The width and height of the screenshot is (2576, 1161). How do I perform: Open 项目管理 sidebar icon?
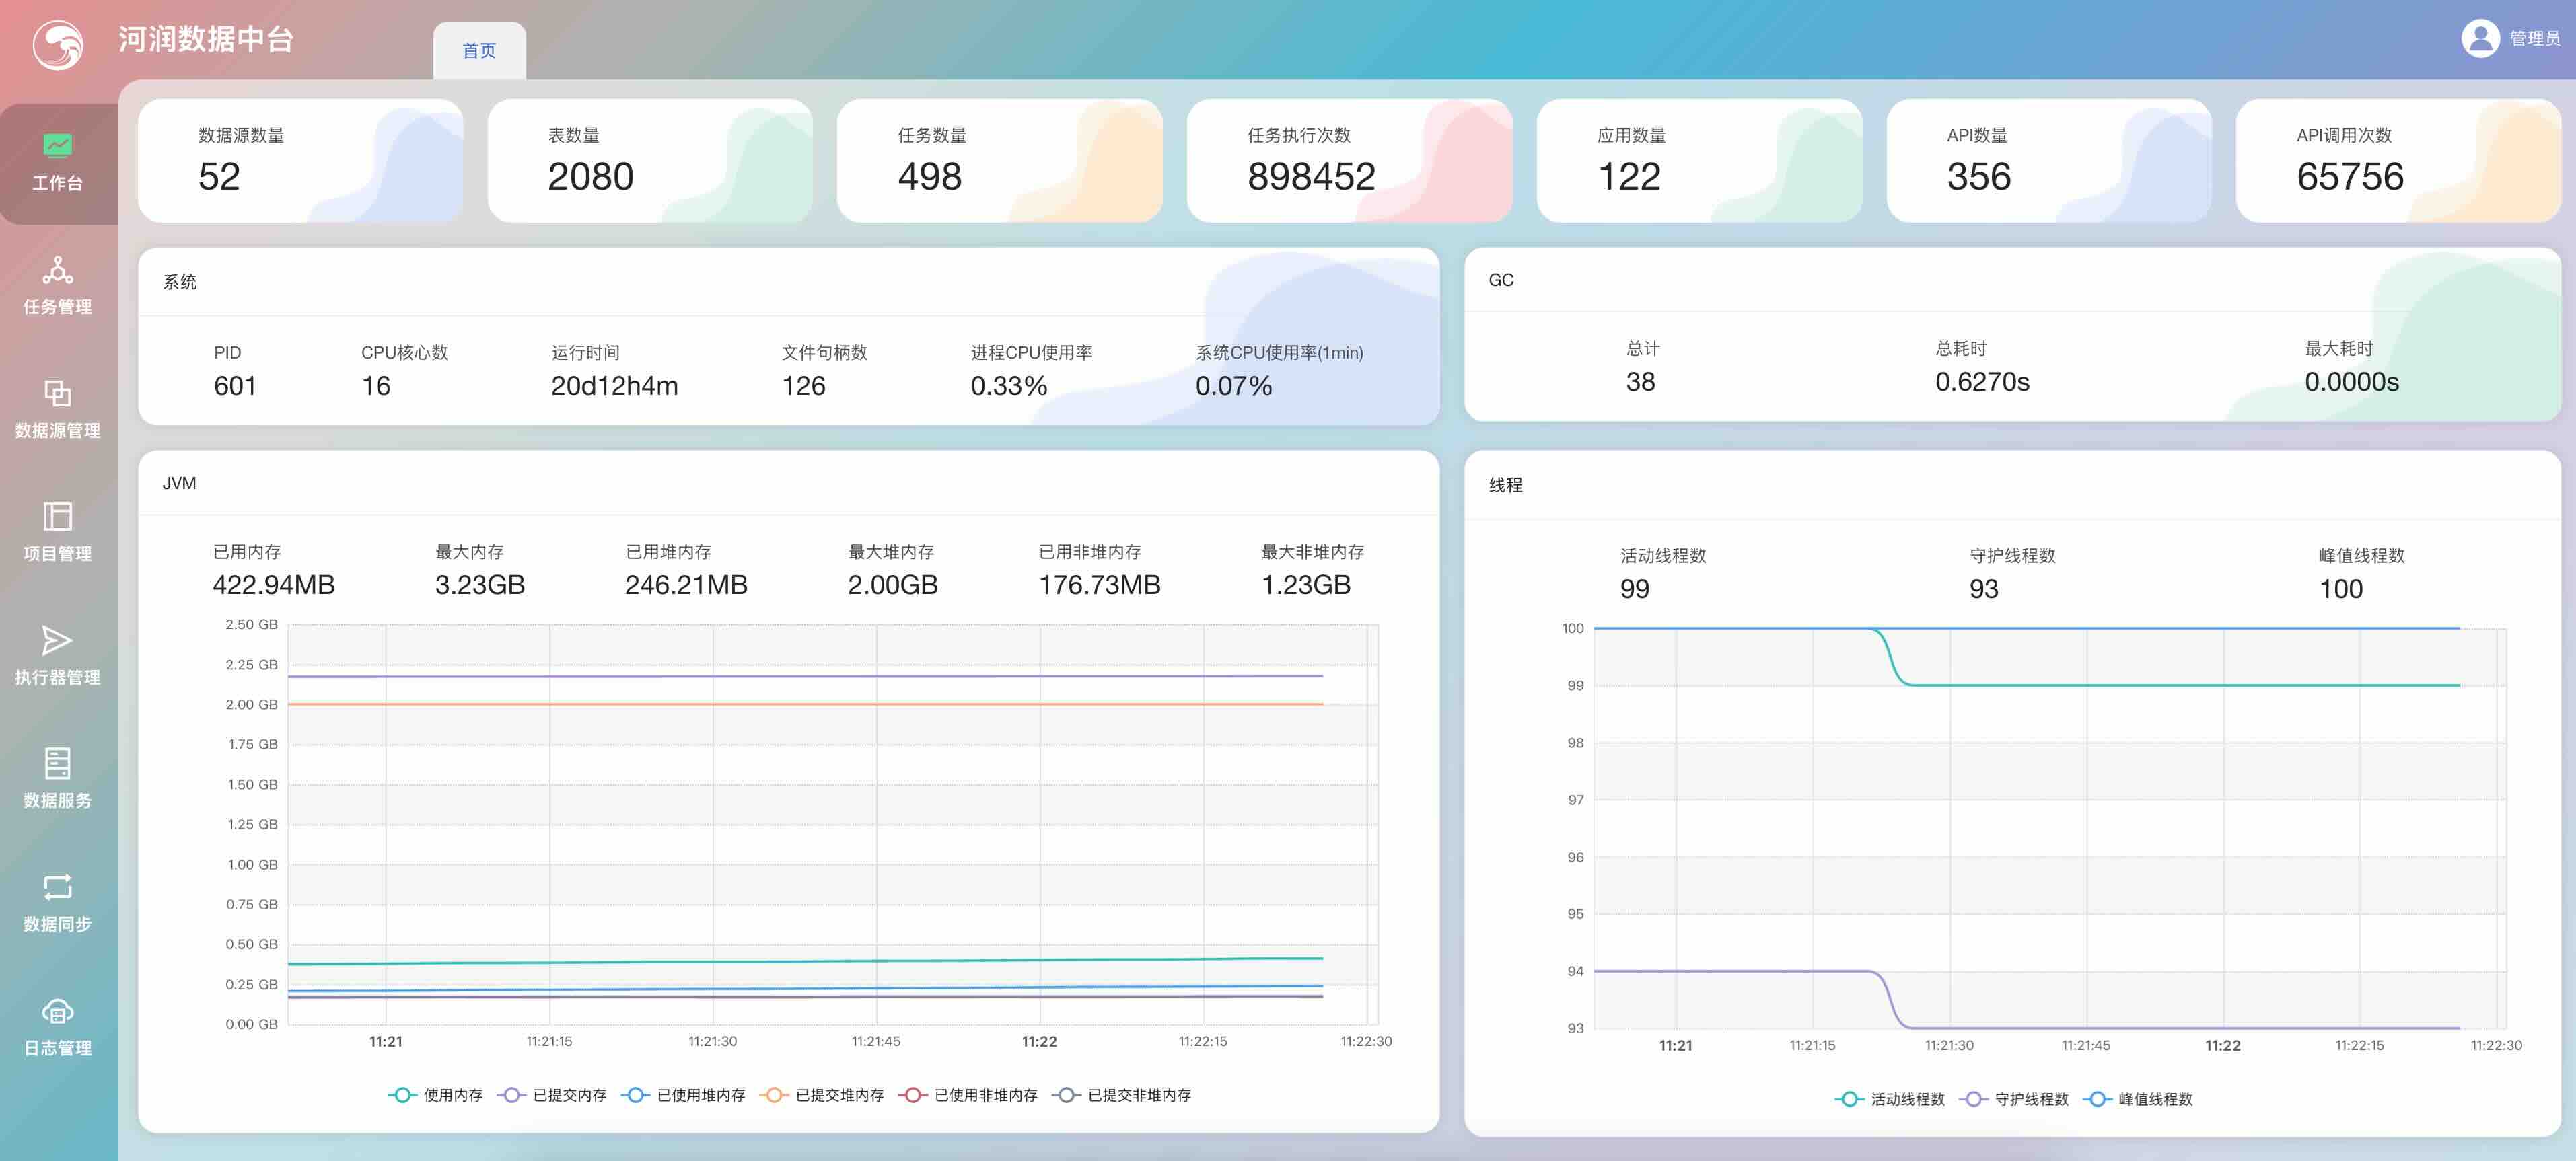tap(57, 517)
